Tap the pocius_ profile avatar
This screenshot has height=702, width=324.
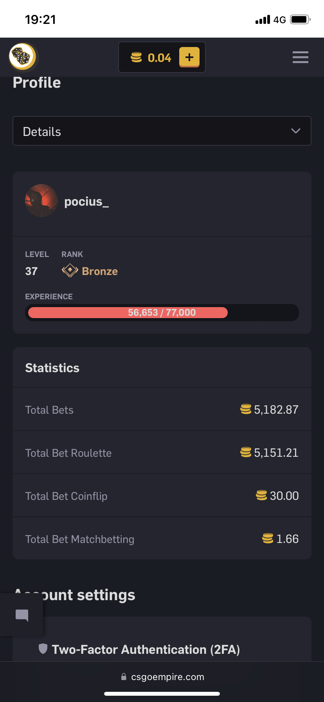click(41, 201)
